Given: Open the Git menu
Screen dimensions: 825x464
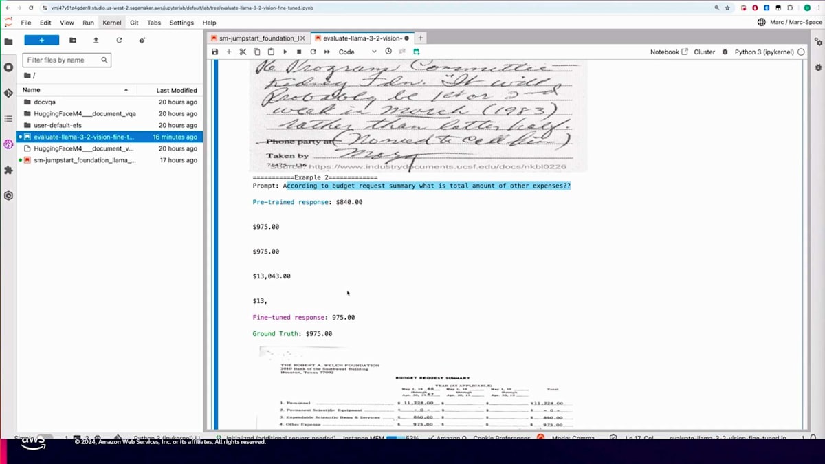Looking at the screenshot, I should click(134, 23).
